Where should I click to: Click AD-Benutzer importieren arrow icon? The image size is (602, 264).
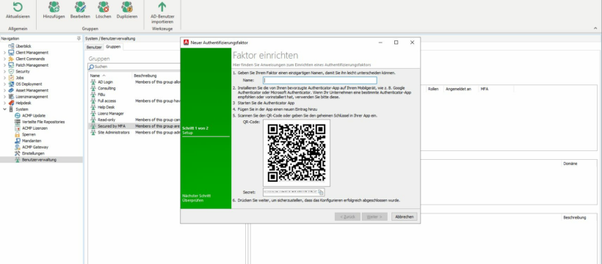162,7
